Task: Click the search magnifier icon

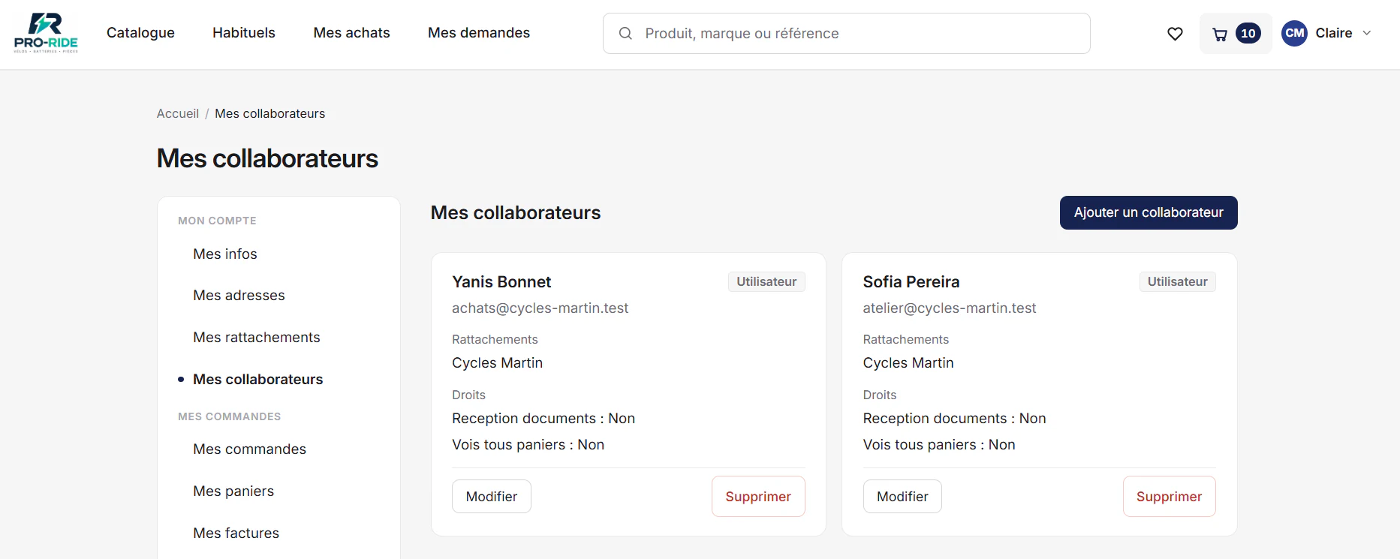Action: coord(625,33)
